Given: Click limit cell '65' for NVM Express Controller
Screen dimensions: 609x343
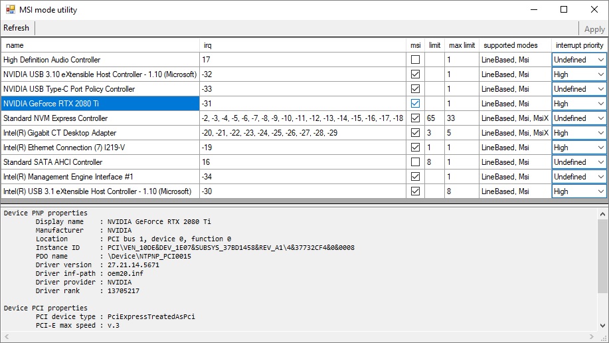Looking at the screenshot, I should click(434, 118).
